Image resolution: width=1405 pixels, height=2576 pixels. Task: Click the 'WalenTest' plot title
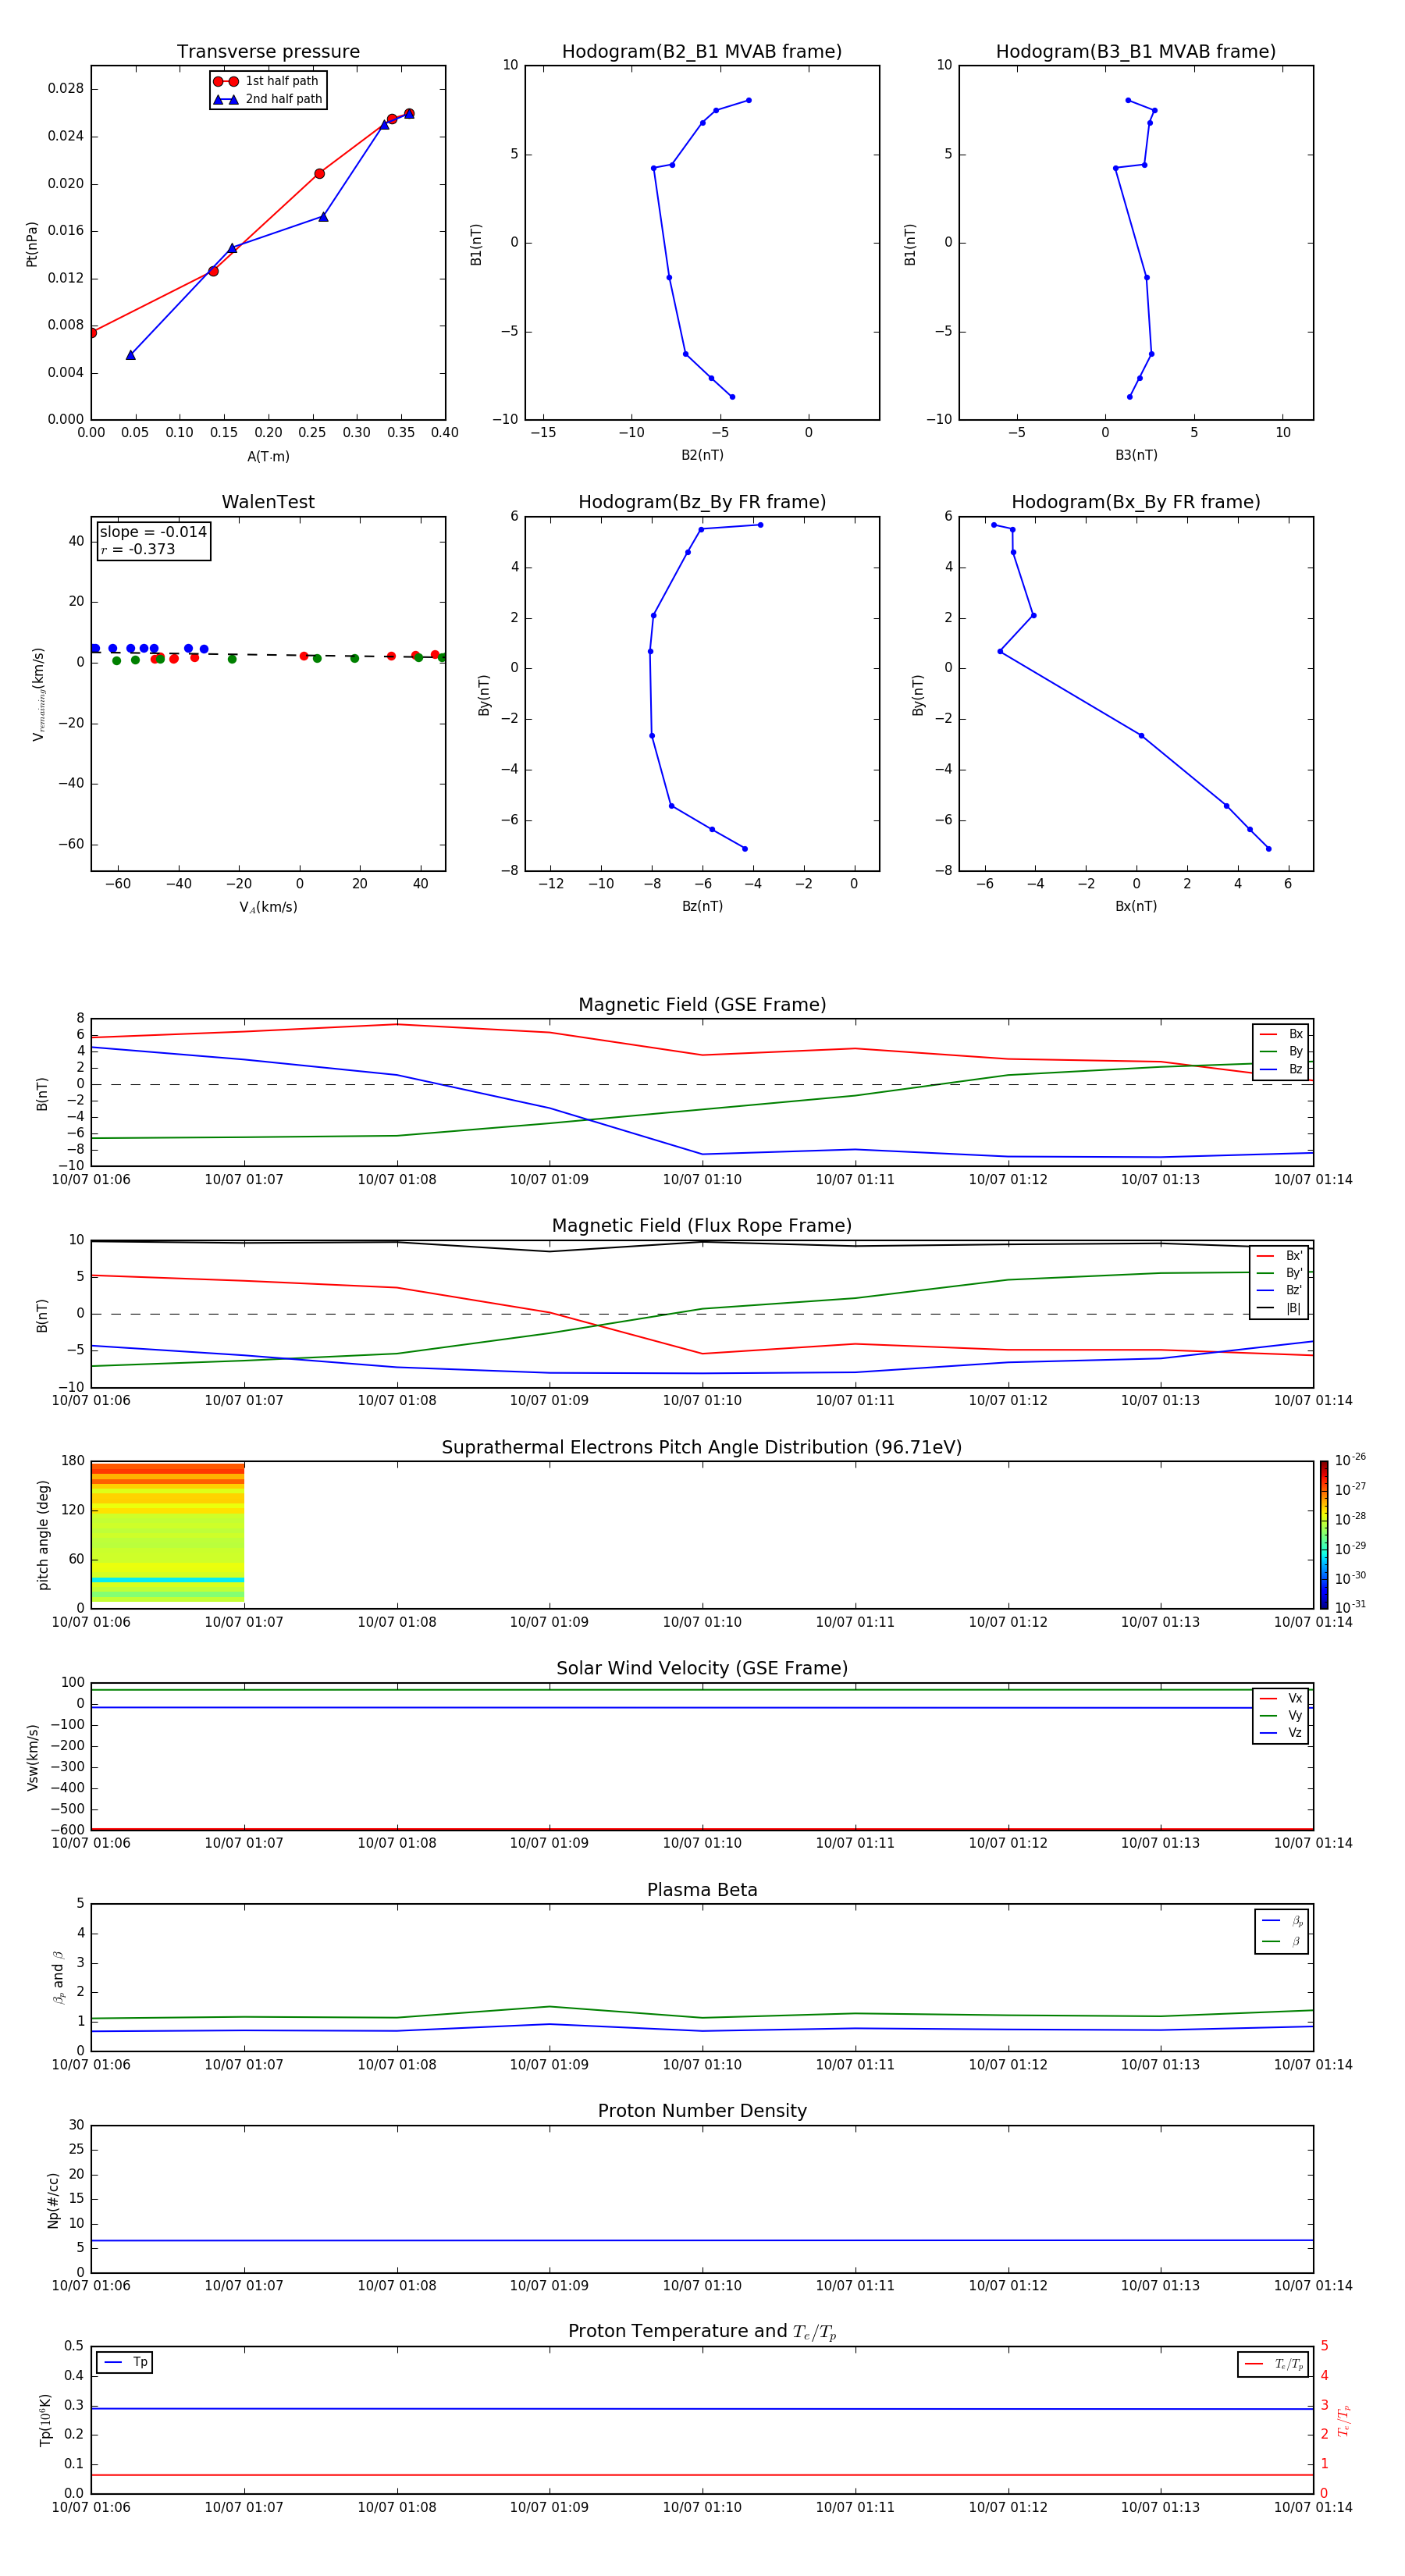268,502
